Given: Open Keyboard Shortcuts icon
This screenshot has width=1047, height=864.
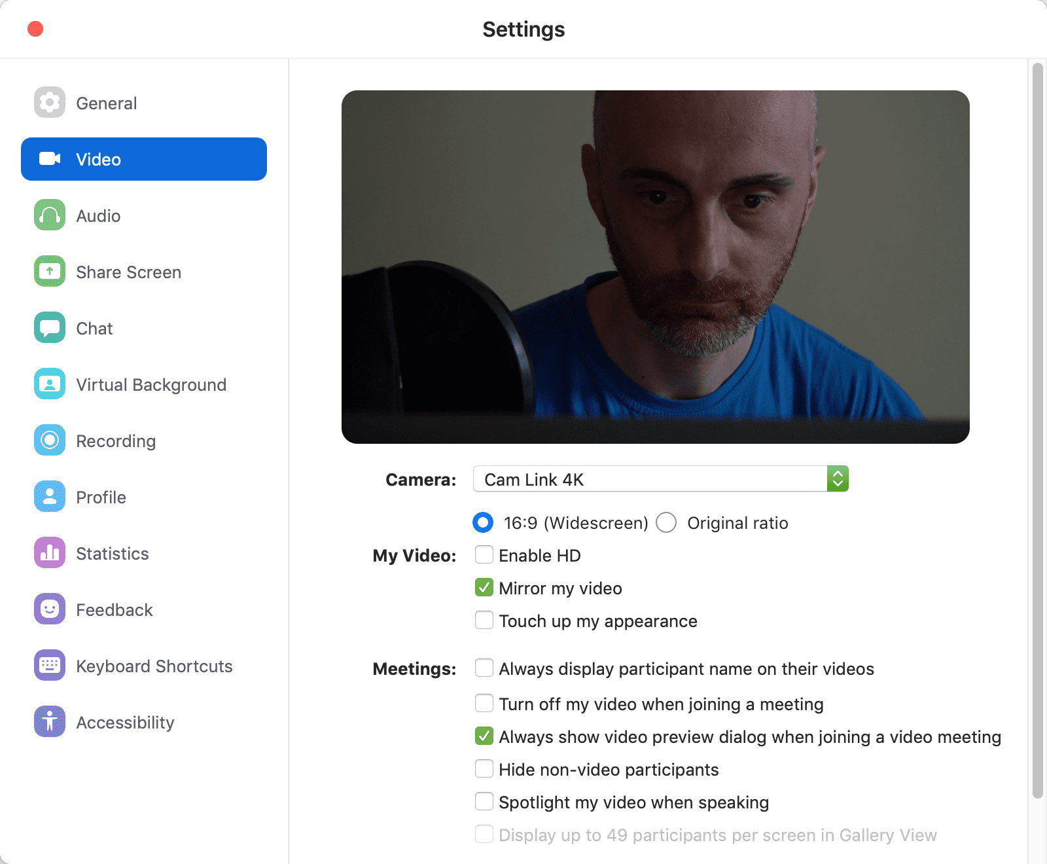Looking at the screenshot, I should (50, 666).
